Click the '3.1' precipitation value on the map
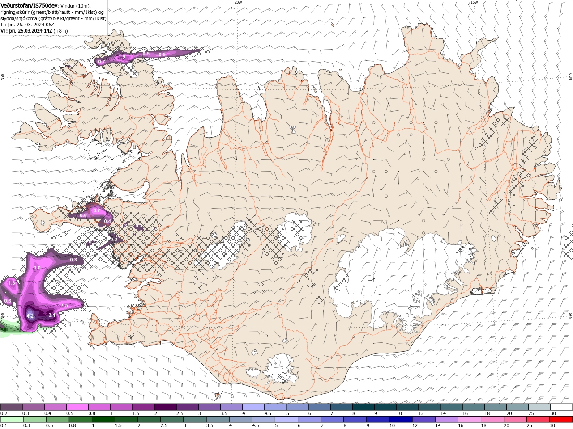Viewport: 573px width, 429px height. coord(51,315)
